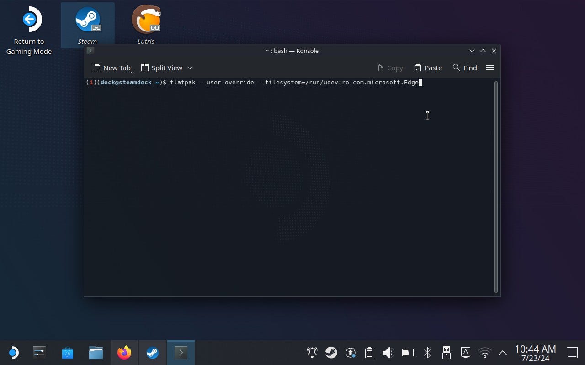585x365 pixels.
Task: Click the Steam system tray icon
Action: [331, 352]
